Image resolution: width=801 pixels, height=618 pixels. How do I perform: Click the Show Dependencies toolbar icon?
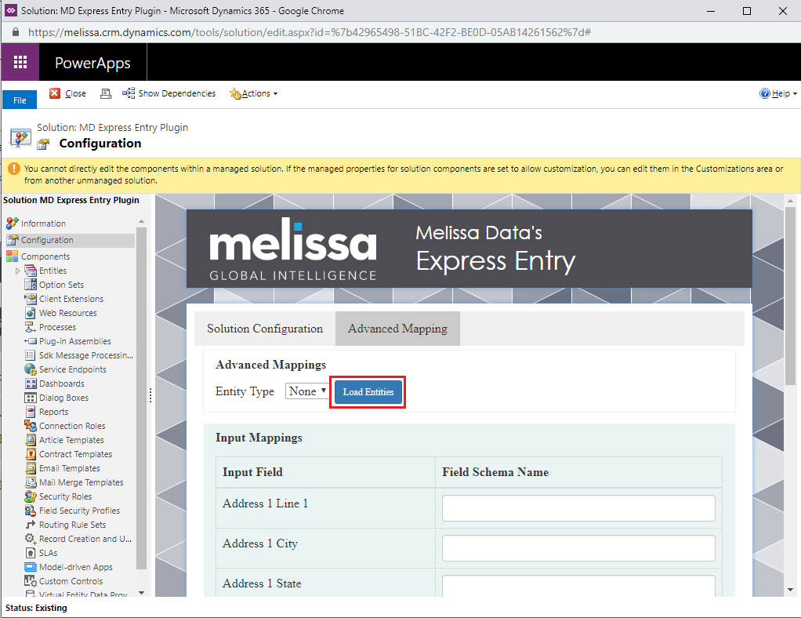point(129,93)
